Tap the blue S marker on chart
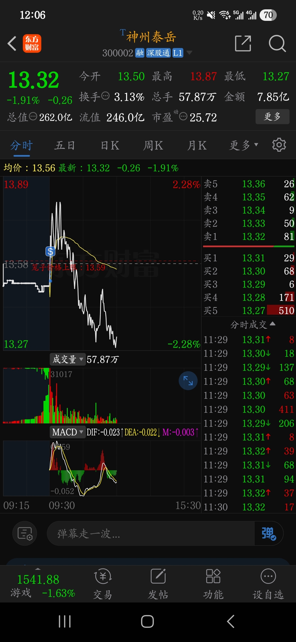 [x=50, y=251]
